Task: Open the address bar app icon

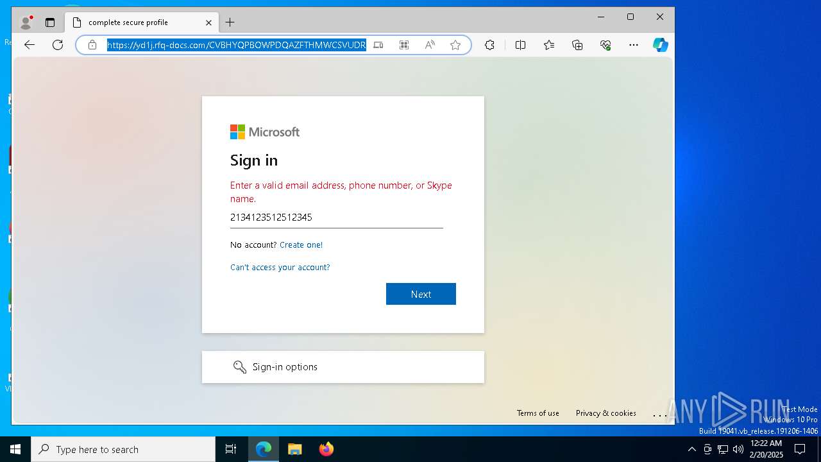Action: [378, 45]
